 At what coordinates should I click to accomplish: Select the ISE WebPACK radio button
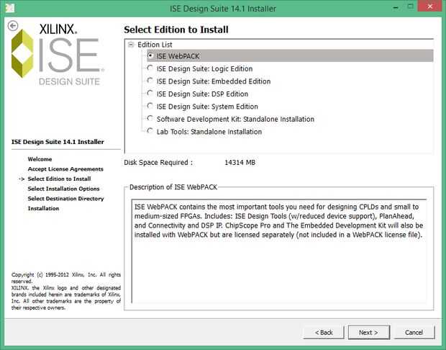[150, 55]
